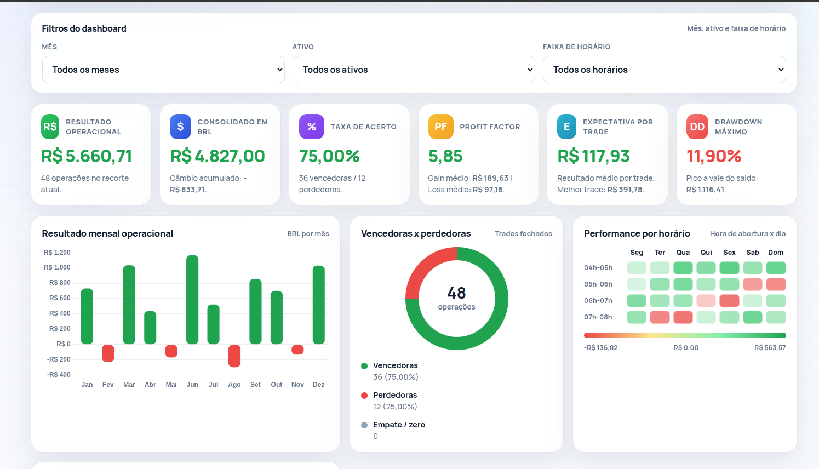
Task: Click the R$ 117,93 expectancy value
Action: (x=593, y=156)
